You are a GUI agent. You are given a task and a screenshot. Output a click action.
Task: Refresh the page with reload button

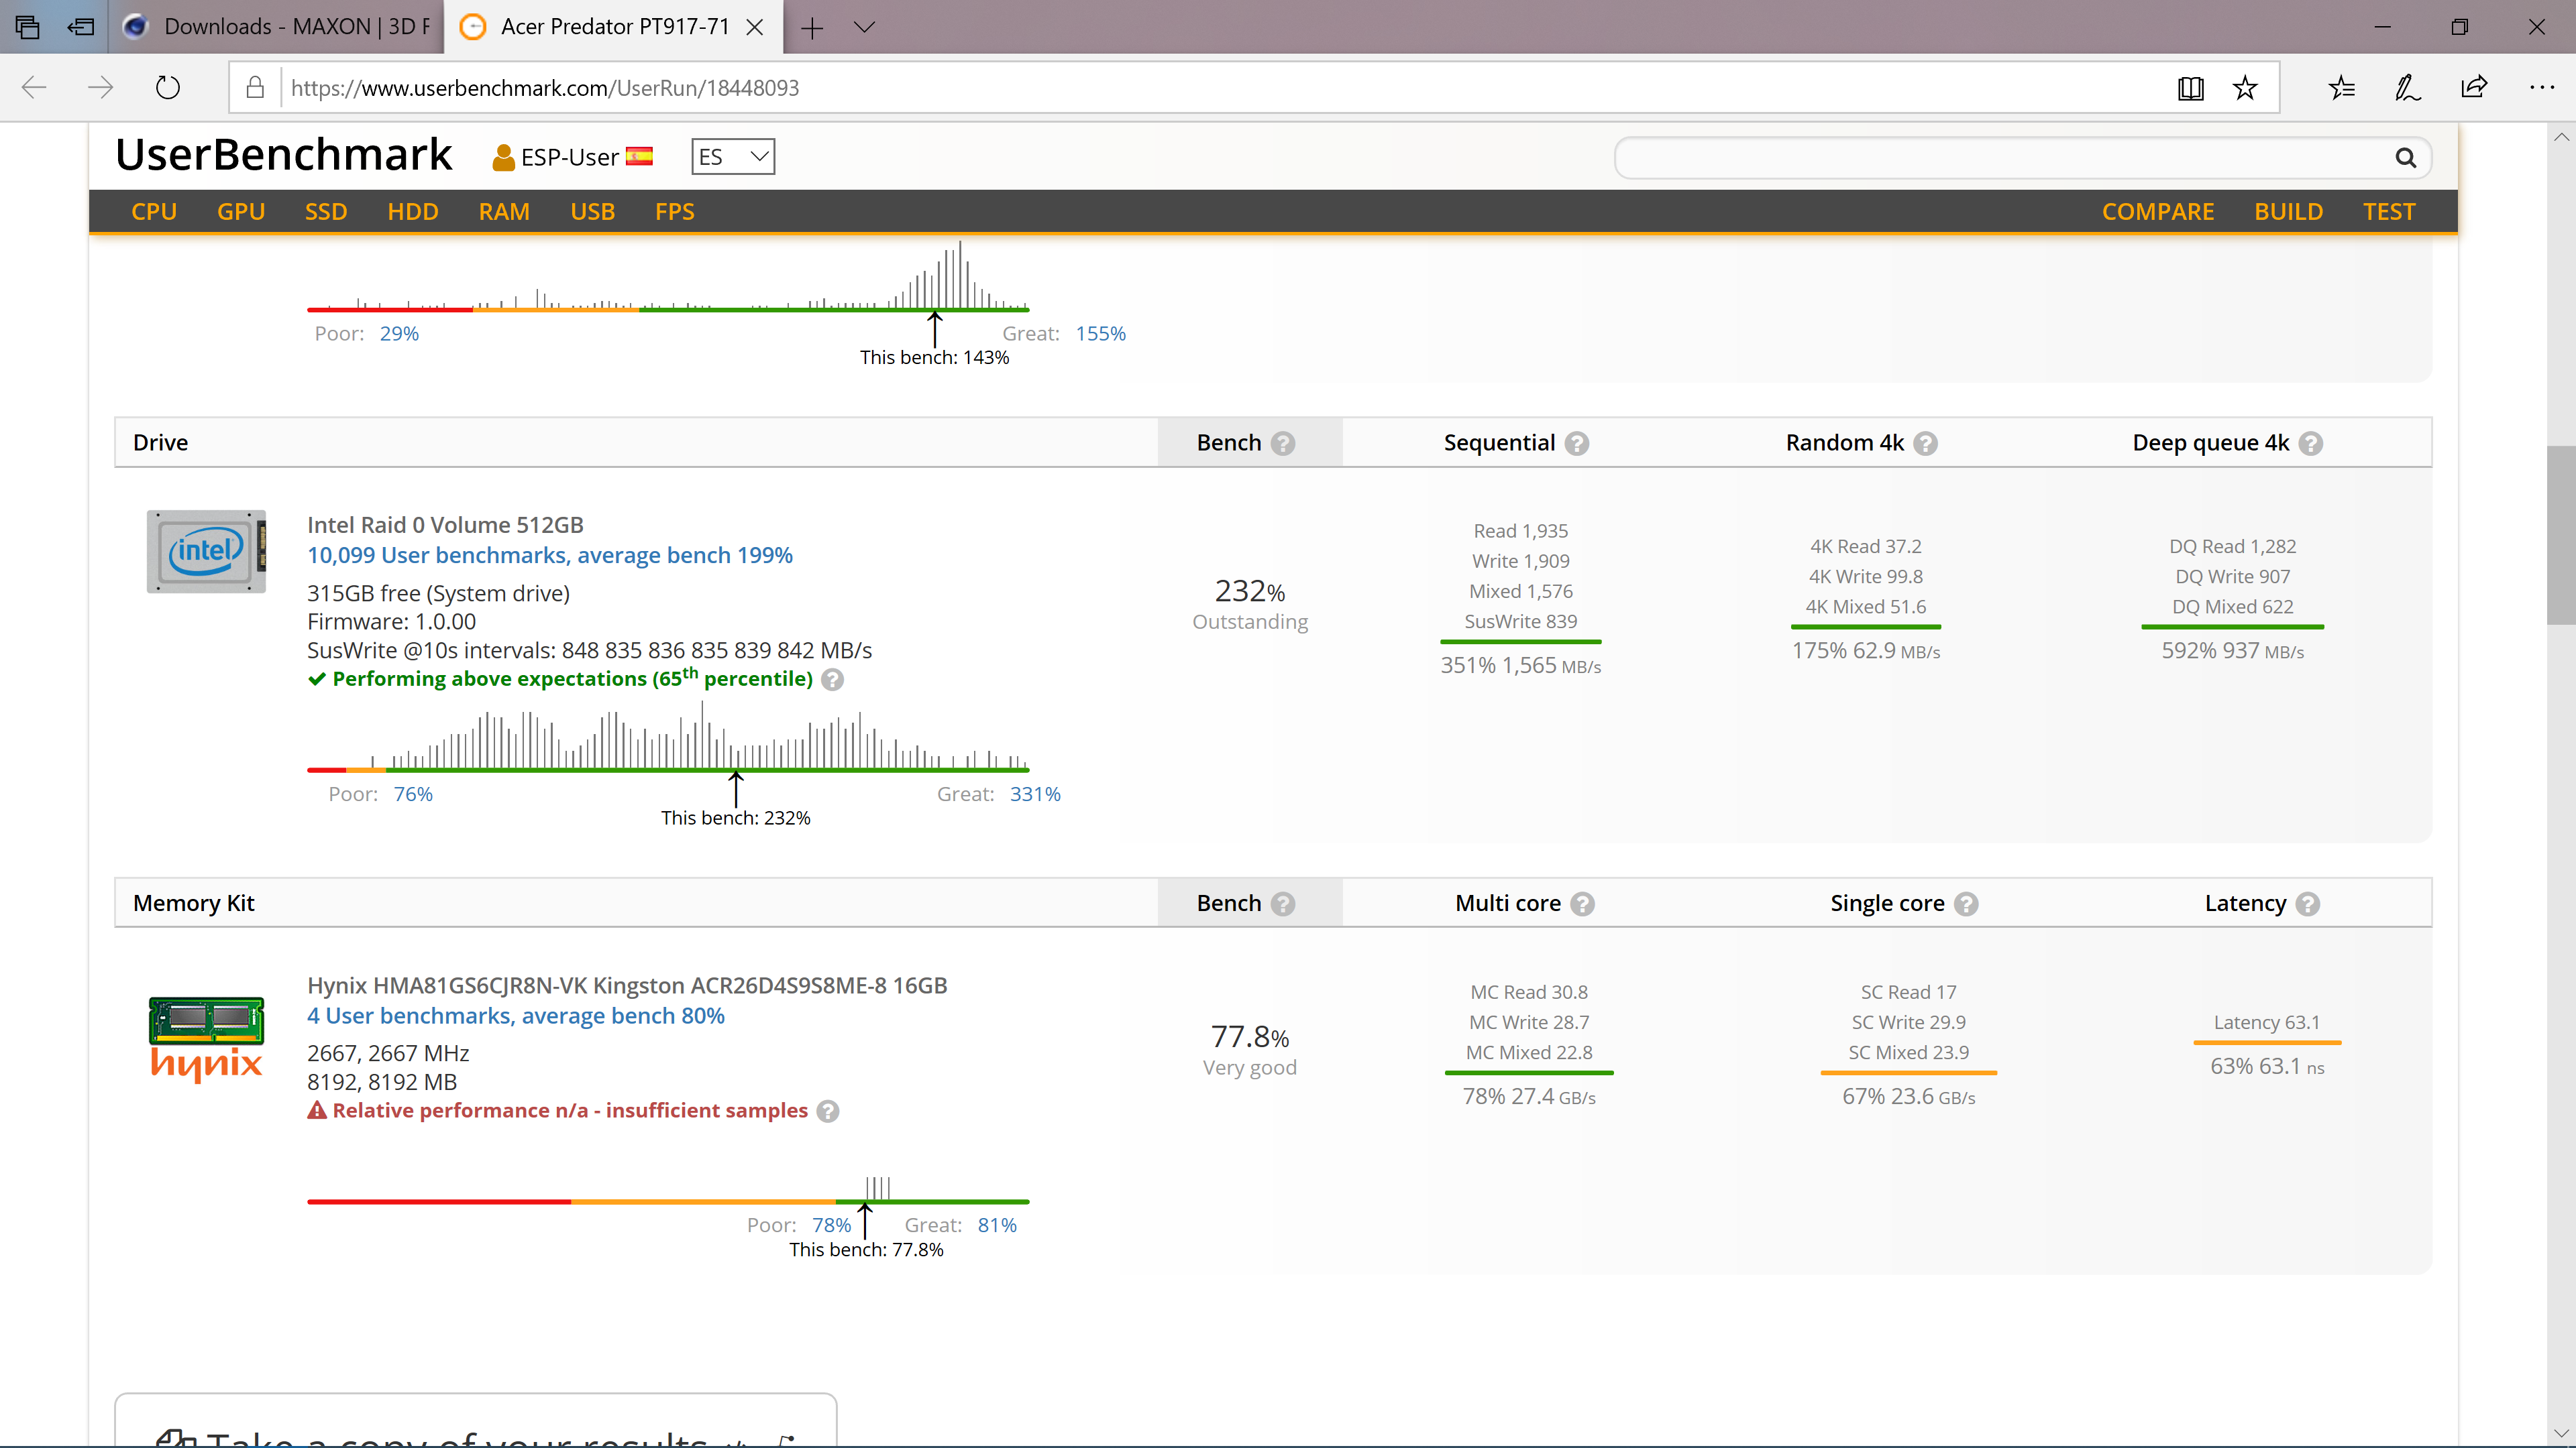tap(168, 88)
